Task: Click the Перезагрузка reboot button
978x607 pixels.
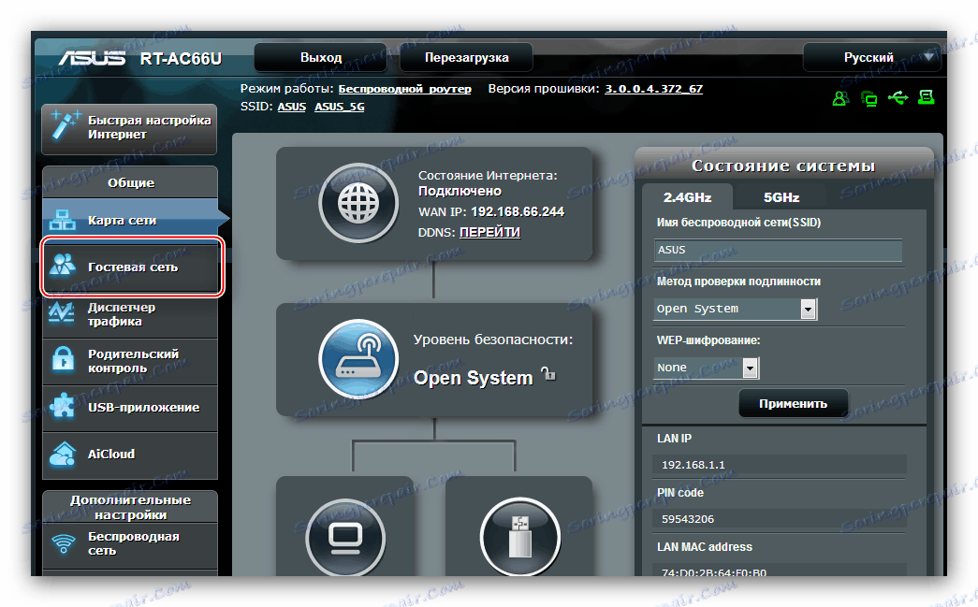Action: pyautogui.click(x=467, y=57)
